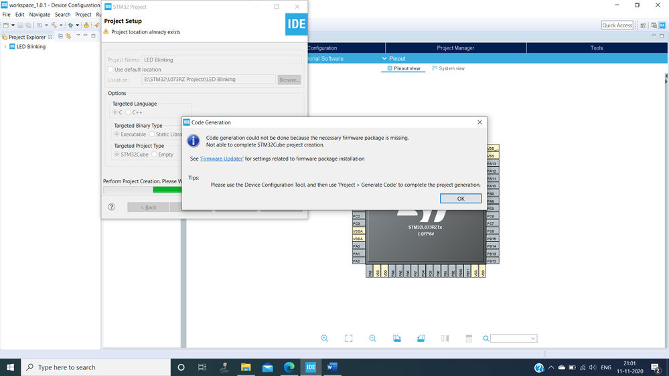
Task: Minimize the Project Explorer panel
Action: coord(85,36)
